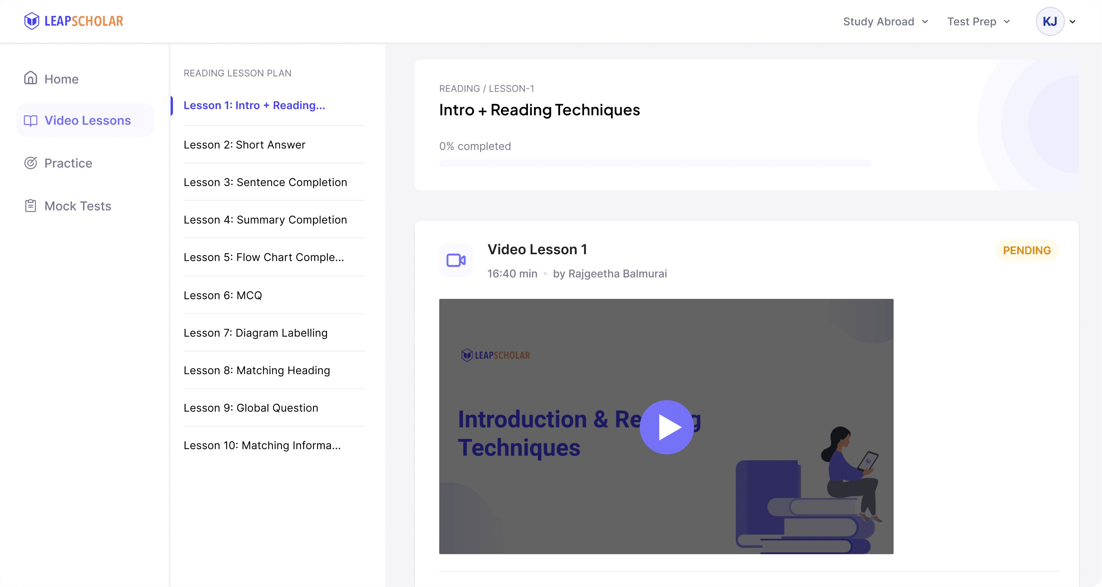Open Lesson 3: Sentence Completion
Image resolution: width=1102 pixels, height=587 pixels.
265,183
